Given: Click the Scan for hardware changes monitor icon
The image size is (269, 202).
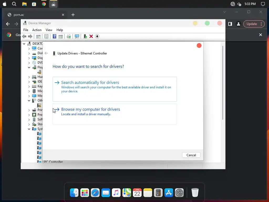Looking at the screenshot, I should point(77,36).
